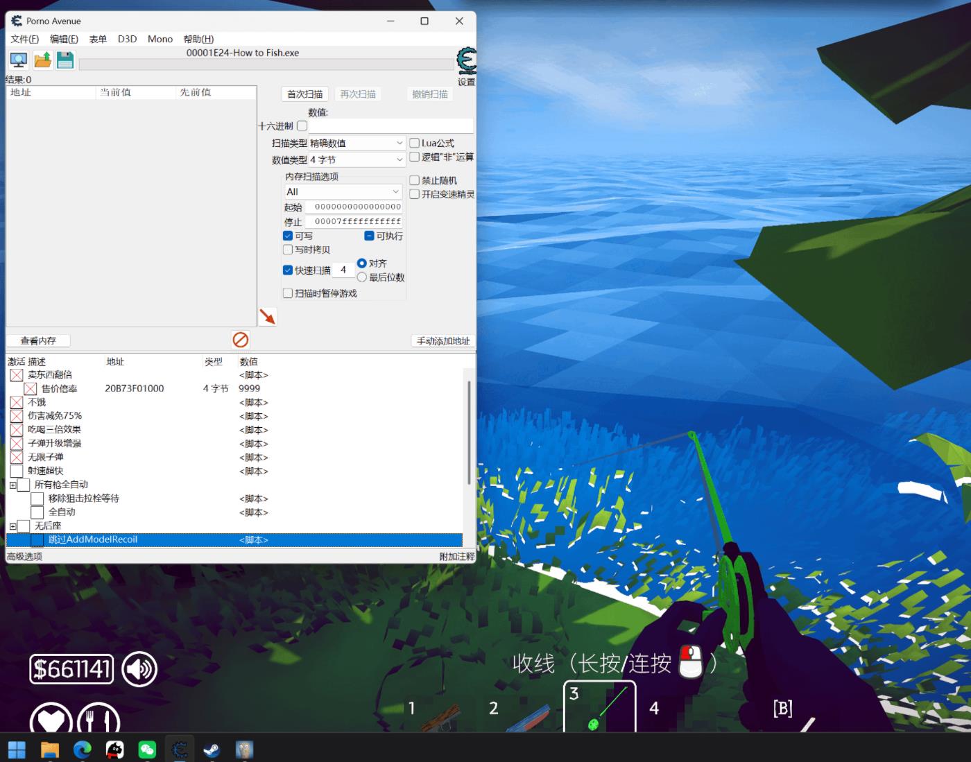Open the 表单 menu
Image resolution: width=971 pixels, height=762 pixels.
tap(98, 39)
